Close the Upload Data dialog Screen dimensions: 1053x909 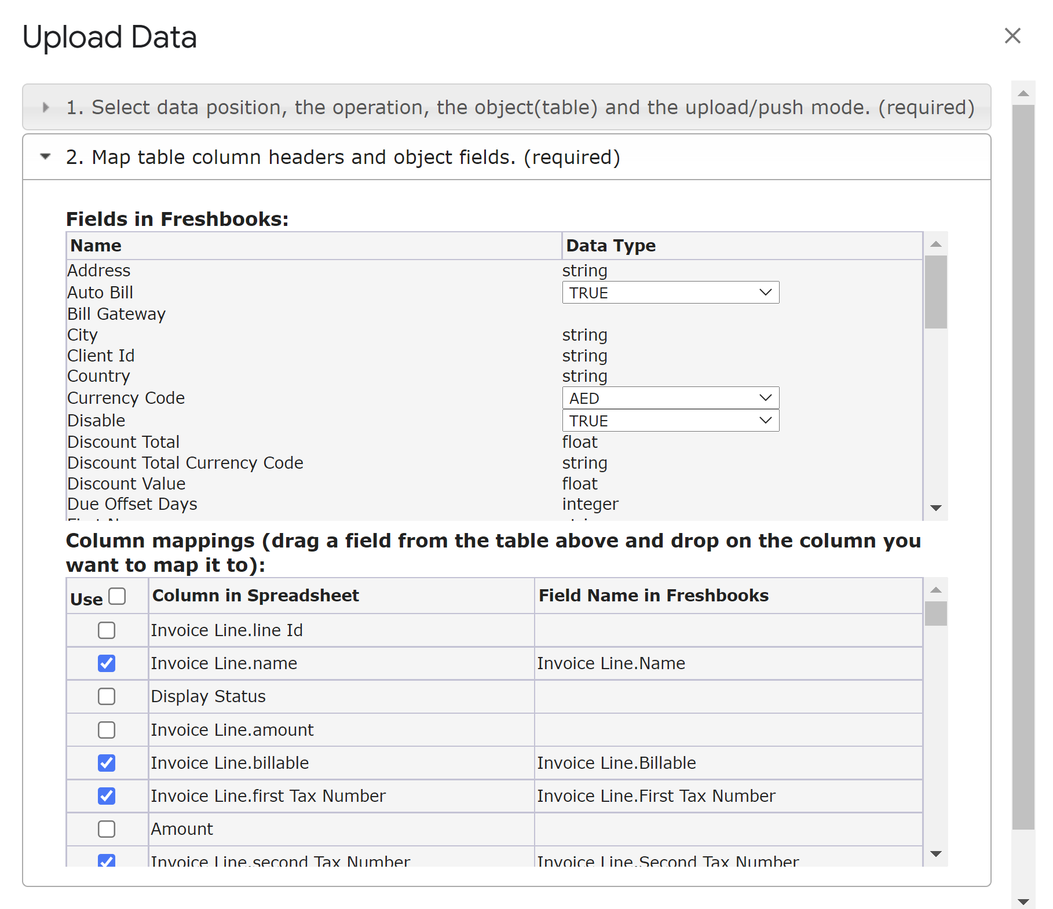[x=1012, y=36]
